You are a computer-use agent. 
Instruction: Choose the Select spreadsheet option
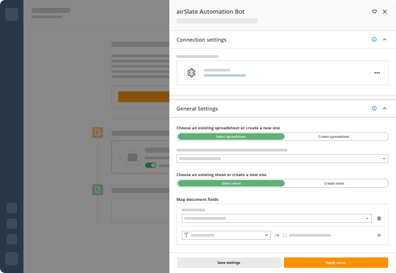point(231,136)
